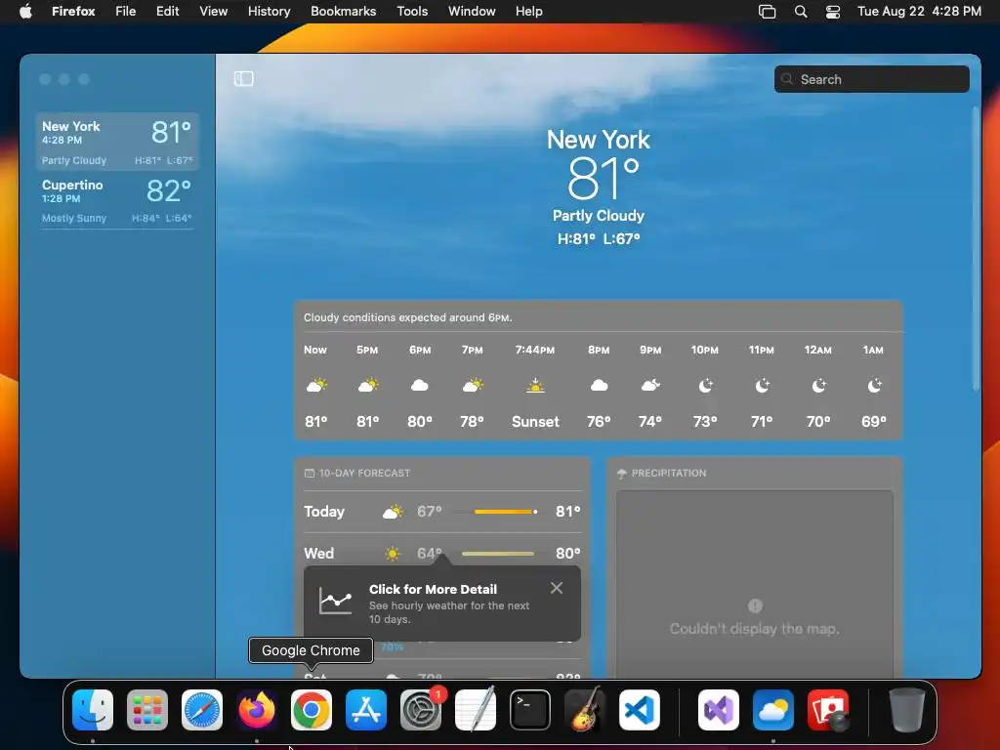Open Finder from the Dock
This screenshot has height=750, width=1000.
coord(93,710)
